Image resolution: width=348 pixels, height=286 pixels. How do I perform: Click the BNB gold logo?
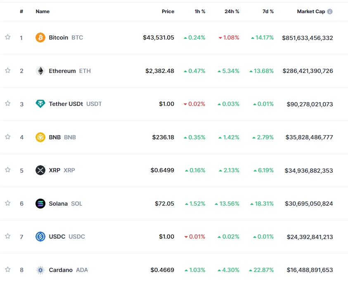(x=40, y=137)
